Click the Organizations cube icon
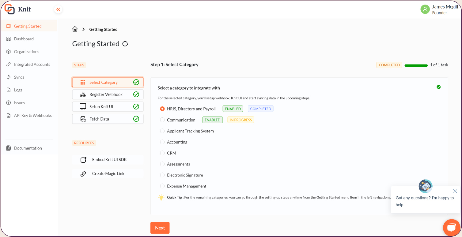 [x=9, y=52]
